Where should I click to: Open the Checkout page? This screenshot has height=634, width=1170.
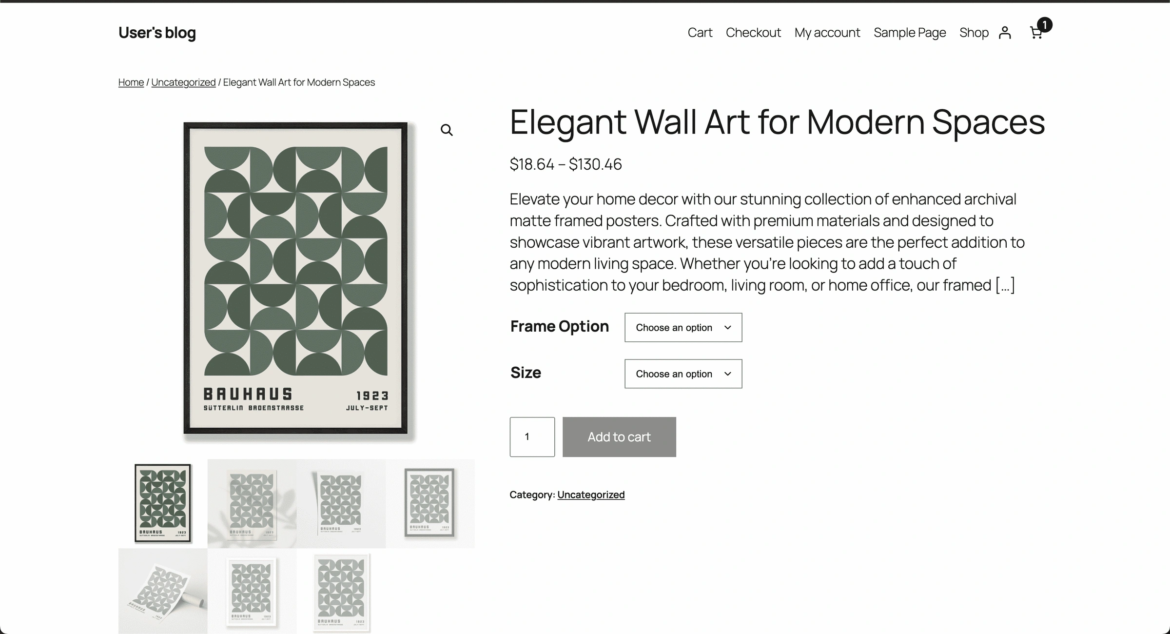(x=753, y=32)
